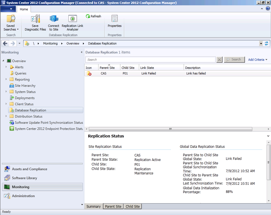Open the Assets and Compliance workspace

42,169
